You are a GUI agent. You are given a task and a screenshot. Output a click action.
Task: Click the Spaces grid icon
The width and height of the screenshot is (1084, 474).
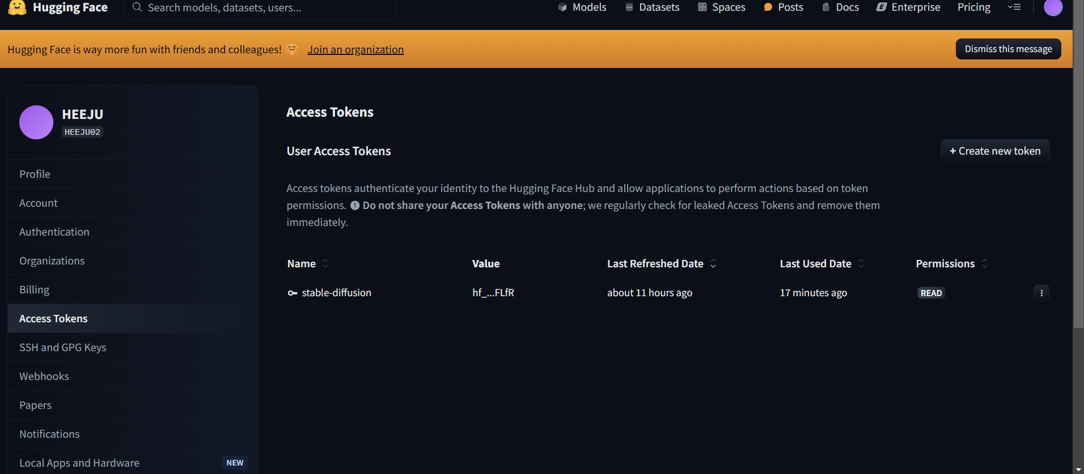click(x=702, y=7)
